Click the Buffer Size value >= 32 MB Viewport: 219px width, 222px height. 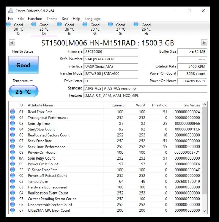(192, 52)
